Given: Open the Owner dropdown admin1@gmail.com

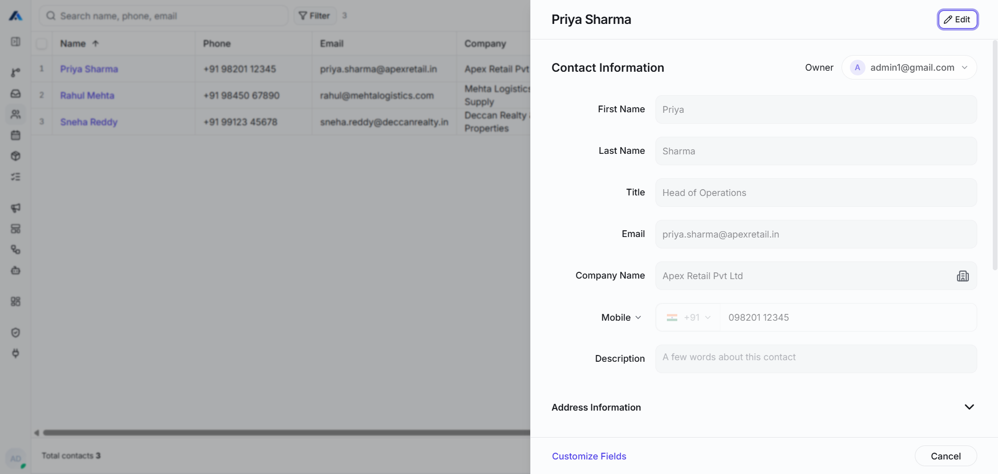Looking at the screenshot, I should pos(909,68).
